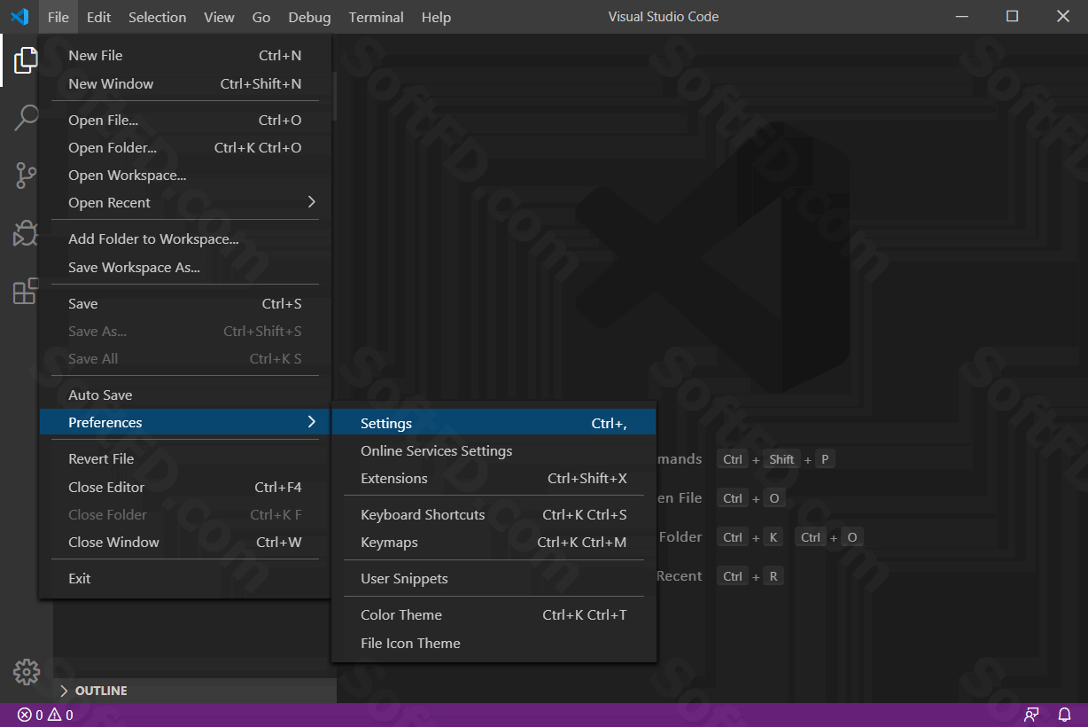Click the VS Code logo in title bar
This screenshot has height=727, width=1088.
(19, 17)
